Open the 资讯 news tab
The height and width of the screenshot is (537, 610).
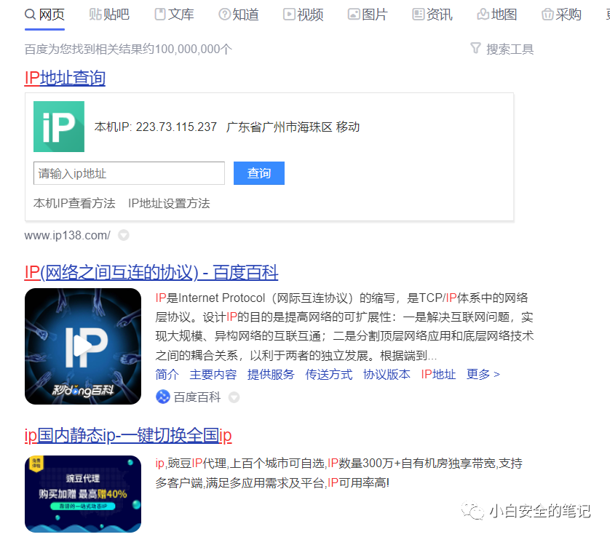[432, 15]
